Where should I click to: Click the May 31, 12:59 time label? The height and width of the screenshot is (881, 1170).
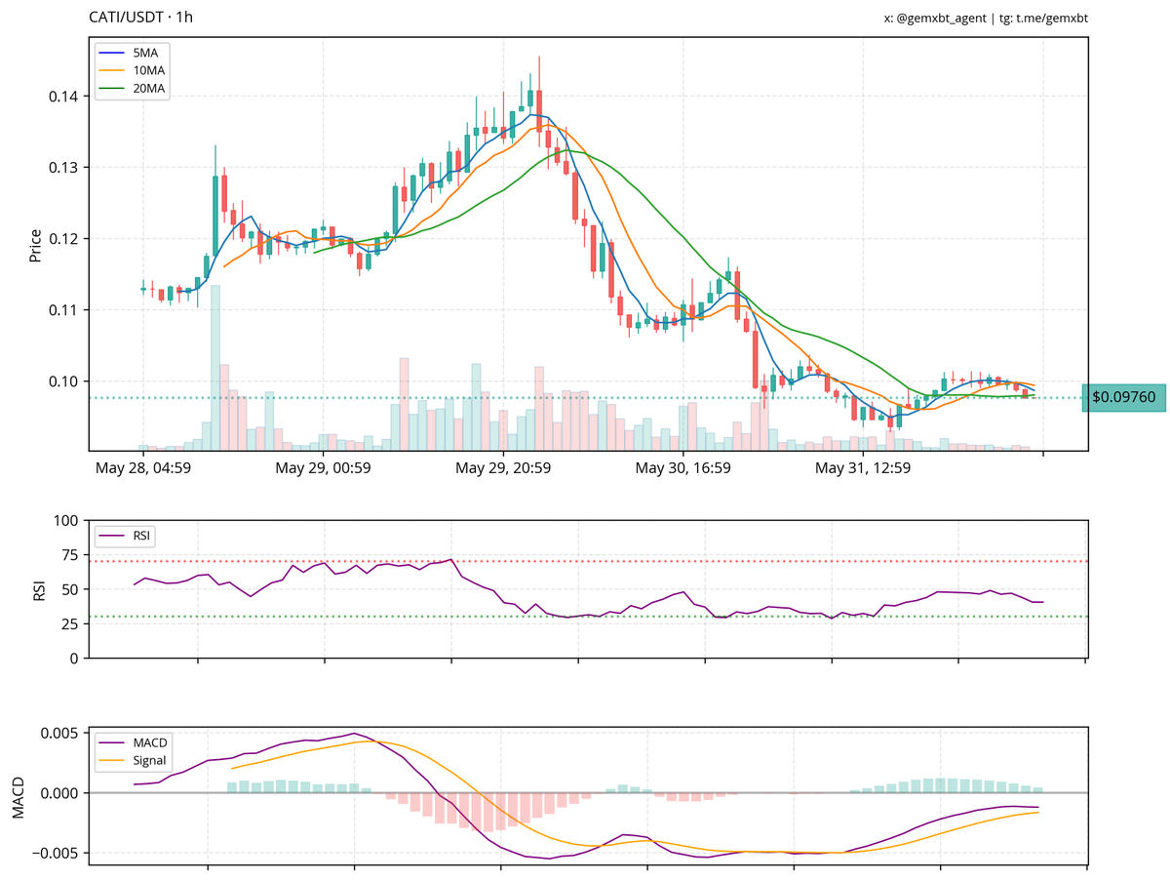tap(863, 468)
